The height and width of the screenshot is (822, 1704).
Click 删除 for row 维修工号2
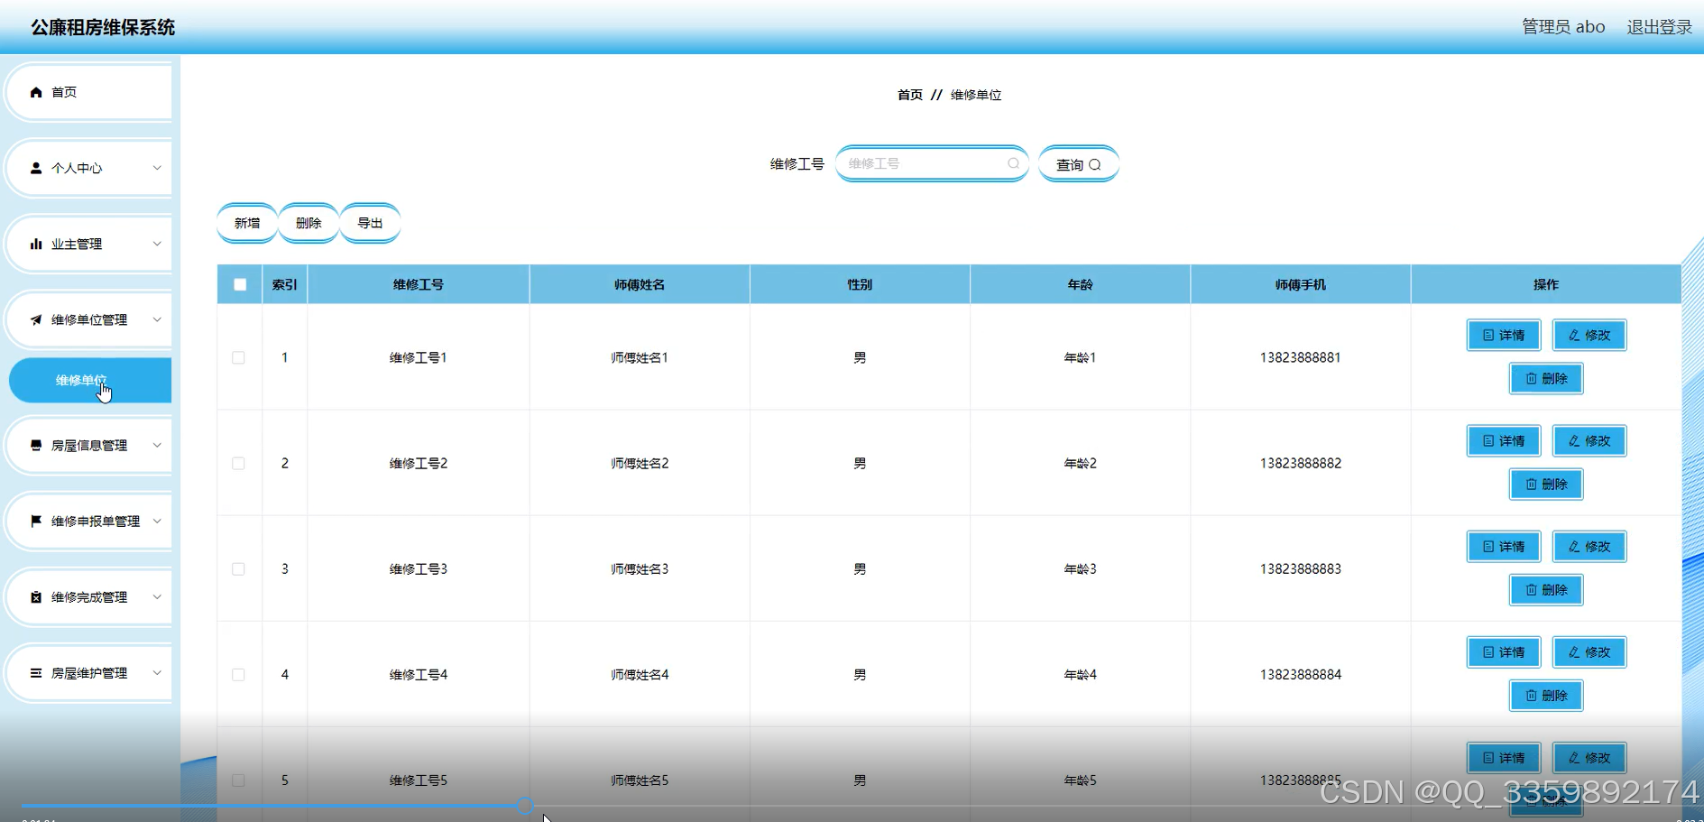[1546, 484]
